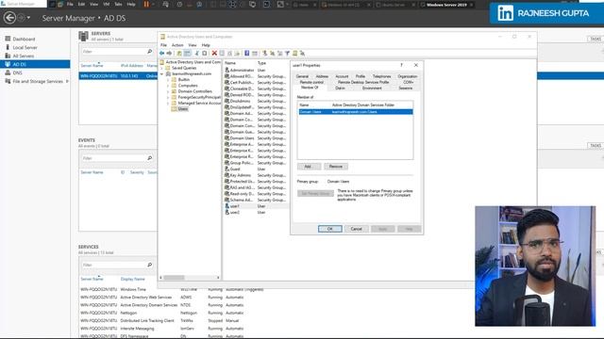Click the ADUC toolbar Forward arrow
The height and width of the screenshot is (339, 604).
coord(169,53)
